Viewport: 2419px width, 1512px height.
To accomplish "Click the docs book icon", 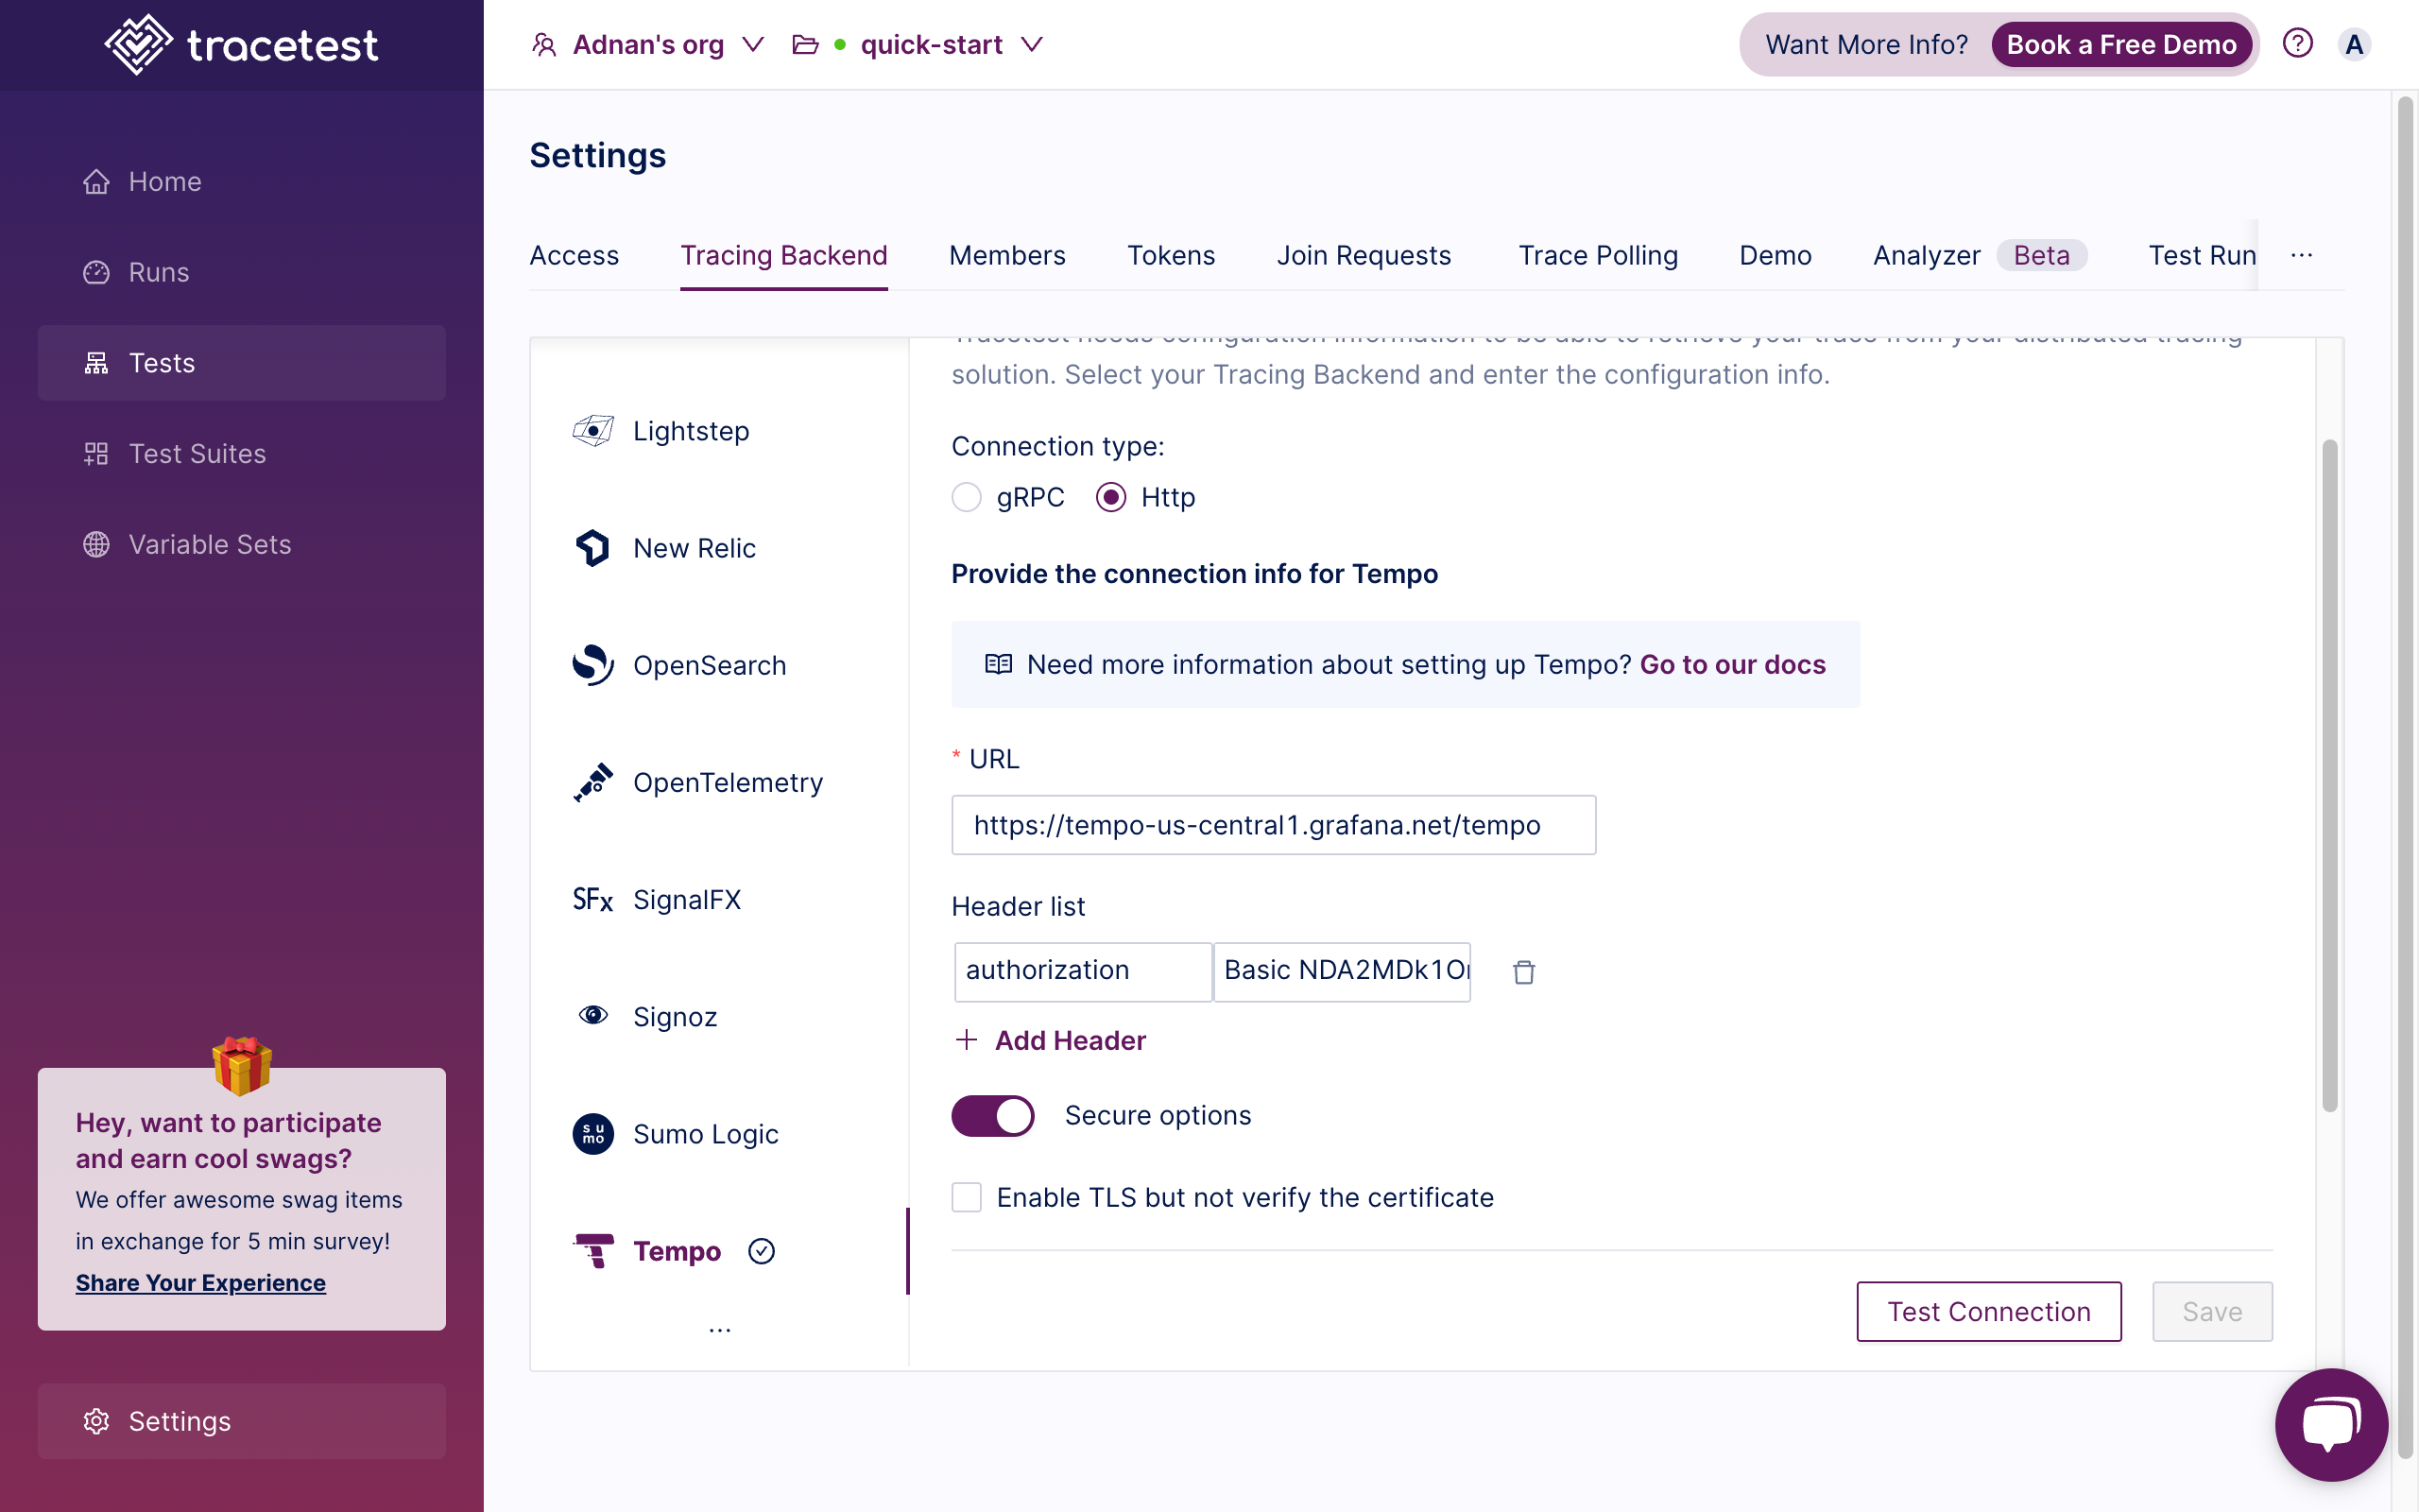I will coord(999,664).
